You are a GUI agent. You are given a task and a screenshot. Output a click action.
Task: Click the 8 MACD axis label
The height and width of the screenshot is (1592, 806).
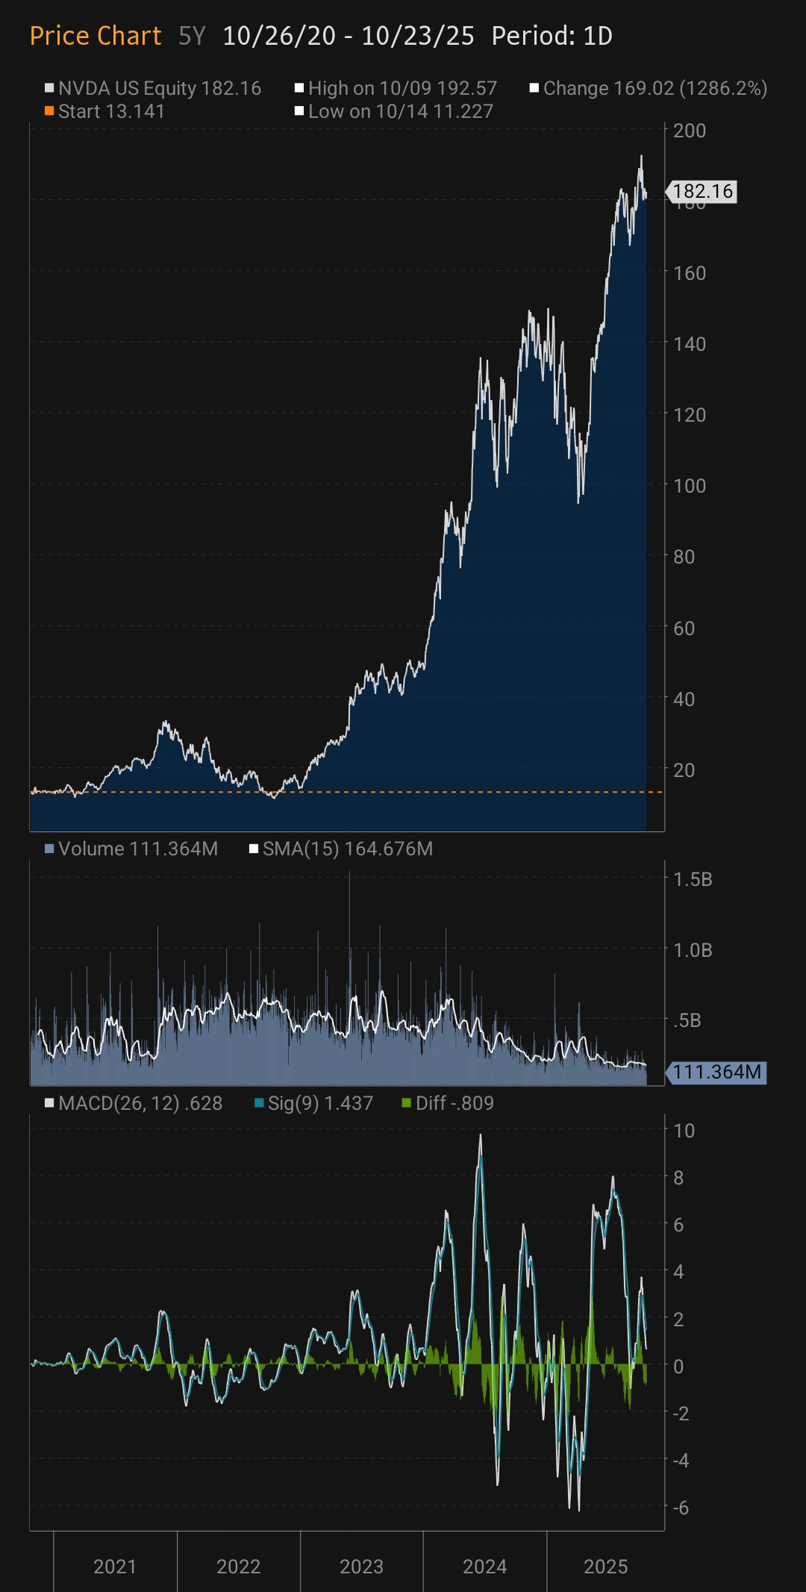tap(678, 1178)
